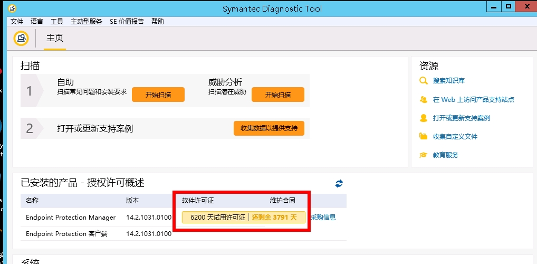Open 收集自定义文件 link
This screenshot has width=537, height=264.
tap(455, 136)
